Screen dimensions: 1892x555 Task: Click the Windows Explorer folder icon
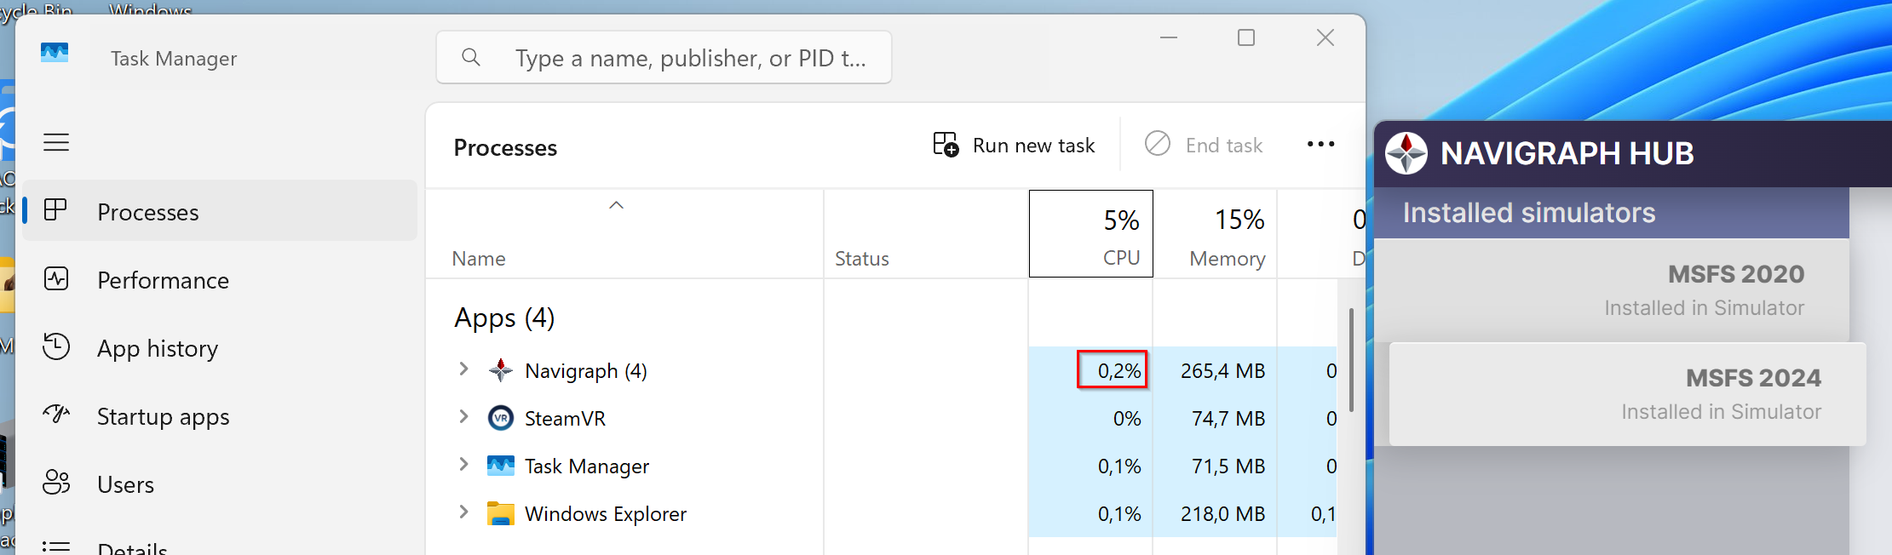click(x=500, y=513)
